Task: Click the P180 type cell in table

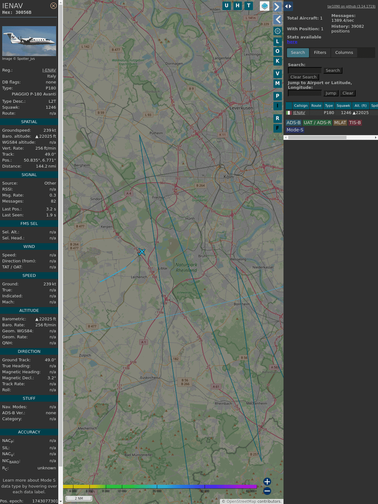Action: pyautogui.click(x=329, y=113)
